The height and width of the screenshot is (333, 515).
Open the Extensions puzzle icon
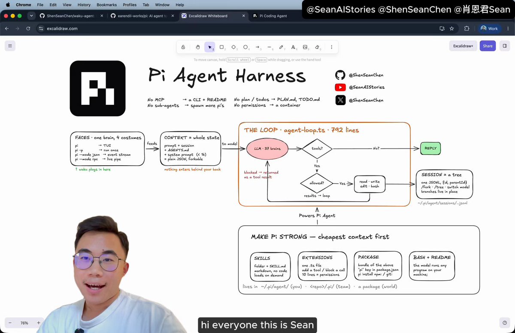click(x=467, y=28)
